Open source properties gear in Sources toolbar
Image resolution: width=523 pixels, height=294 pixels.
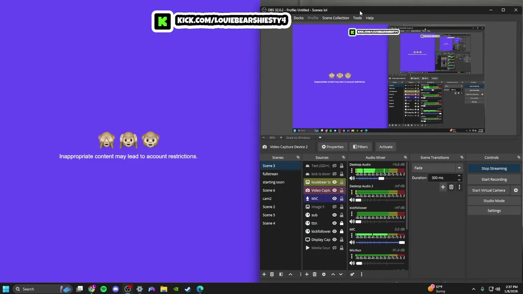(x=324, y=274)
